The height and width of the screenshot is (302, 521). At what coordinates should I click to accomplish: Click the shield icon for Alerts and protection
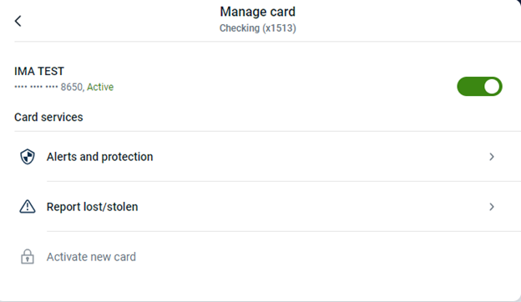(28, 157)
